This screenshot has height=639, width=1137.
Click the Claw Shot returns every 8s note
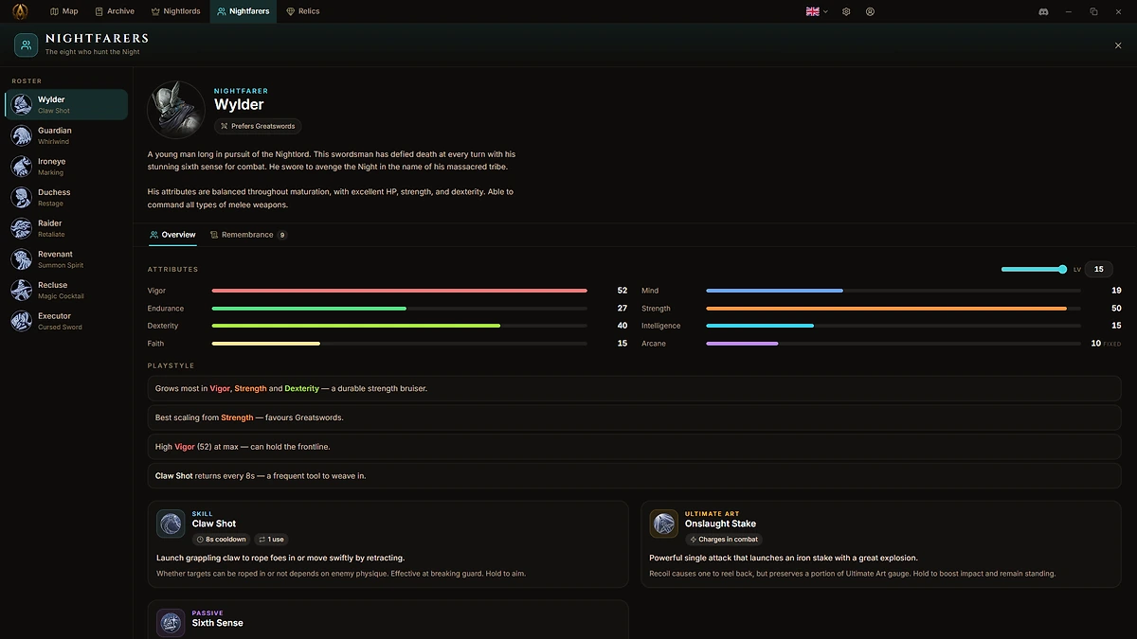(x=634, y=476)
